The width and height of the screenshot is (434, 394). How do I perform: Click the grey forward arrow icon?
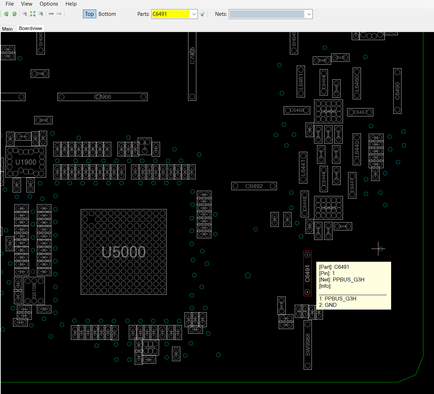coord(59,14)
